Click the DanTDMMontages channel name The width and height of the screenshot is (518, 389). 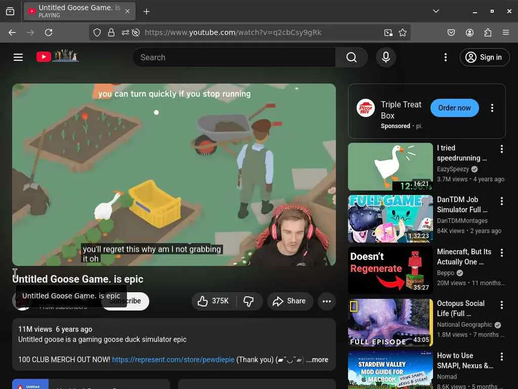tap(462, 221)
